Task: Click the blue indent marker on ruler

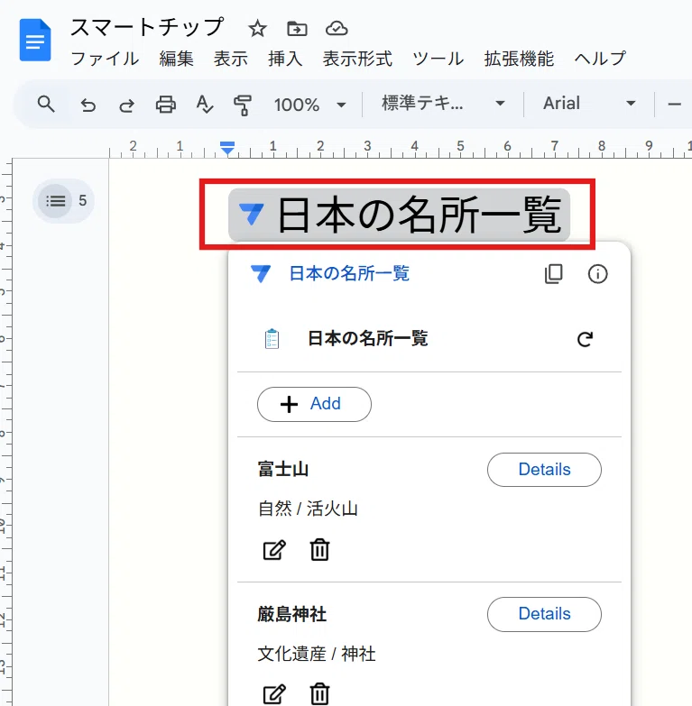Action: [x=227, y=148]
